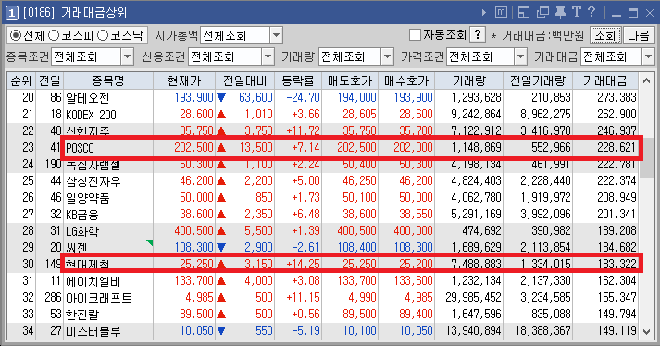Open the 종목조건 dropdown
Viewport: 660px width, 346px height.
coord(127,56)
